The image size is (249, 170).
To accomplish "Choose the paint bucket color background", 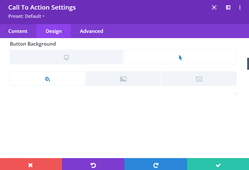I will [x=47, y=79].
